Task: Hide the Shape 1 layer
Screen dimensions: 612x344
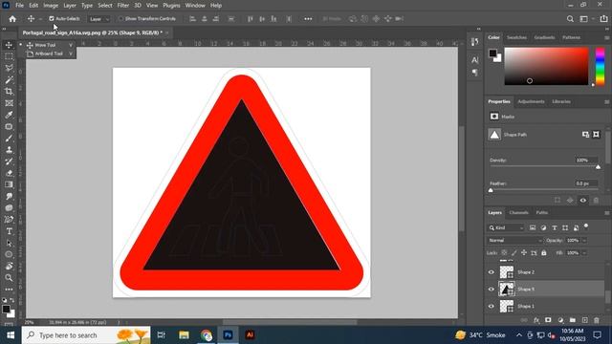Action: point(491,306)
